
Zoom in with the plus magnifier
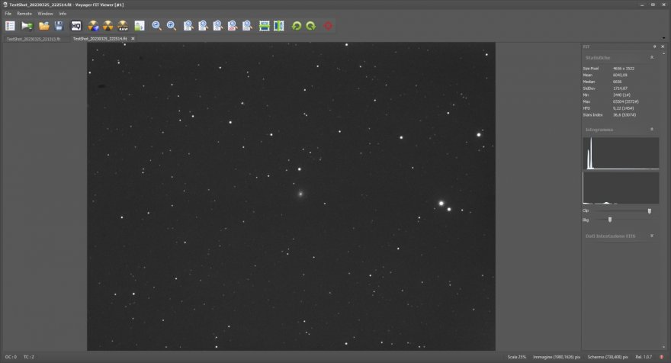click(x=172, y=26)
